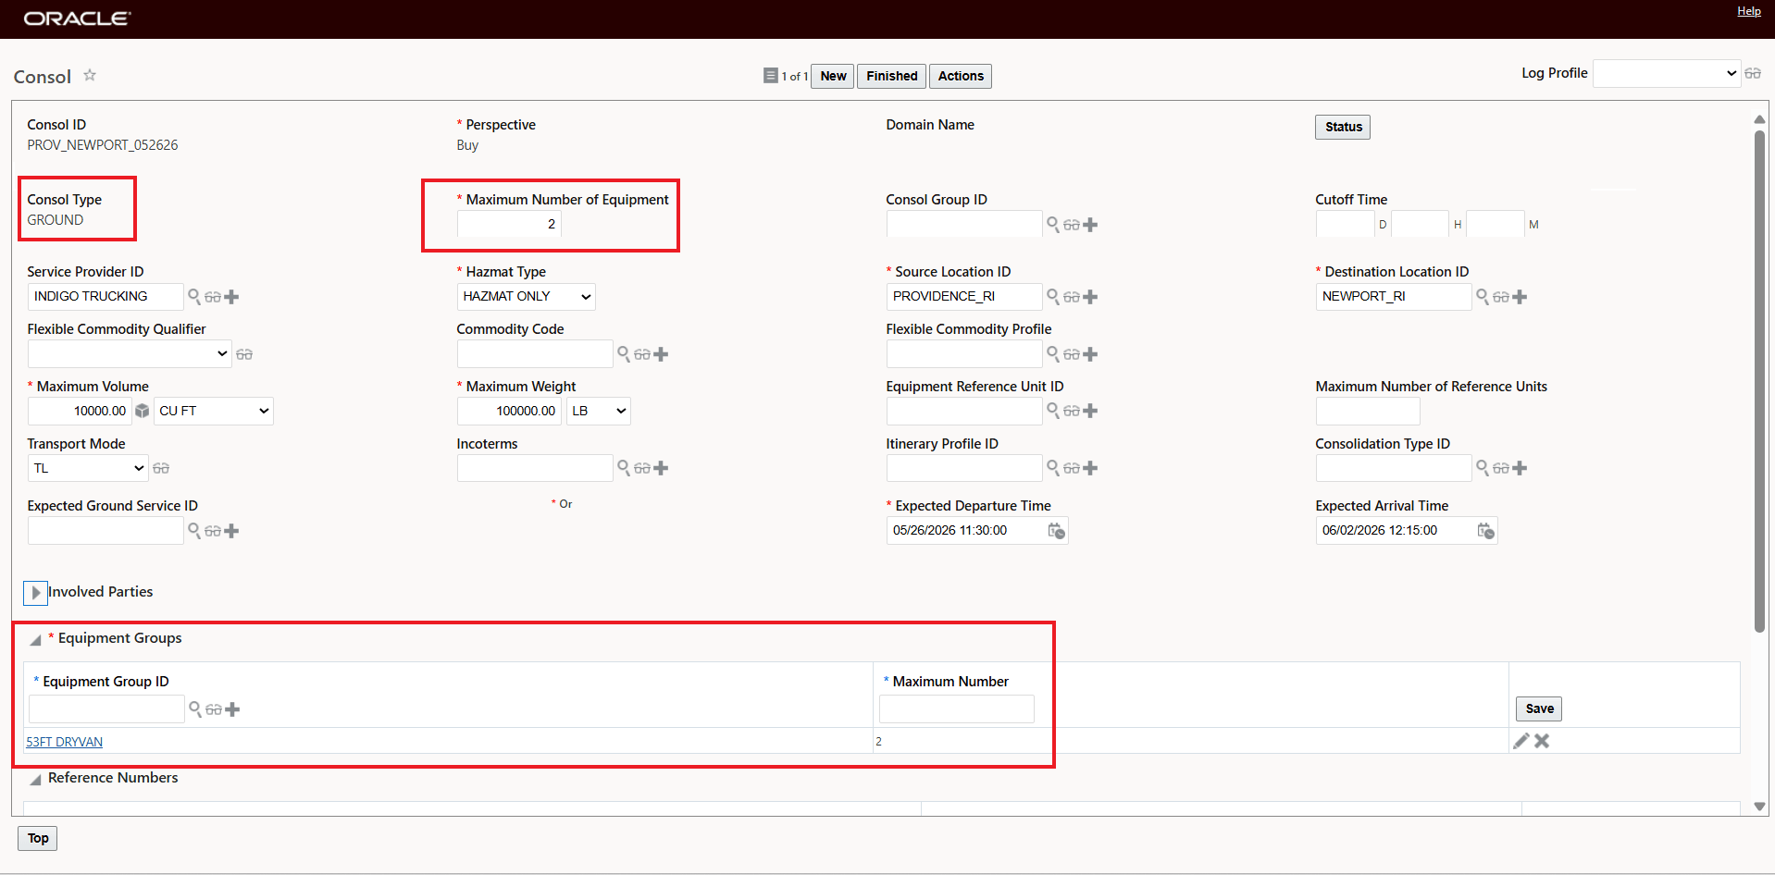1775x875 pixels.
Task: Add new Consolidation Type ID with plus
Action: (1520, 468)
